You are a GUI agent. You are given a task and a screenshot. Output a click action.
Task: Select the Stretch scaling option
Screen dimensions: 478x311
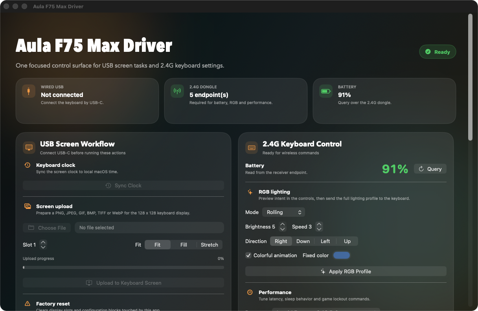tap(210, 245)
